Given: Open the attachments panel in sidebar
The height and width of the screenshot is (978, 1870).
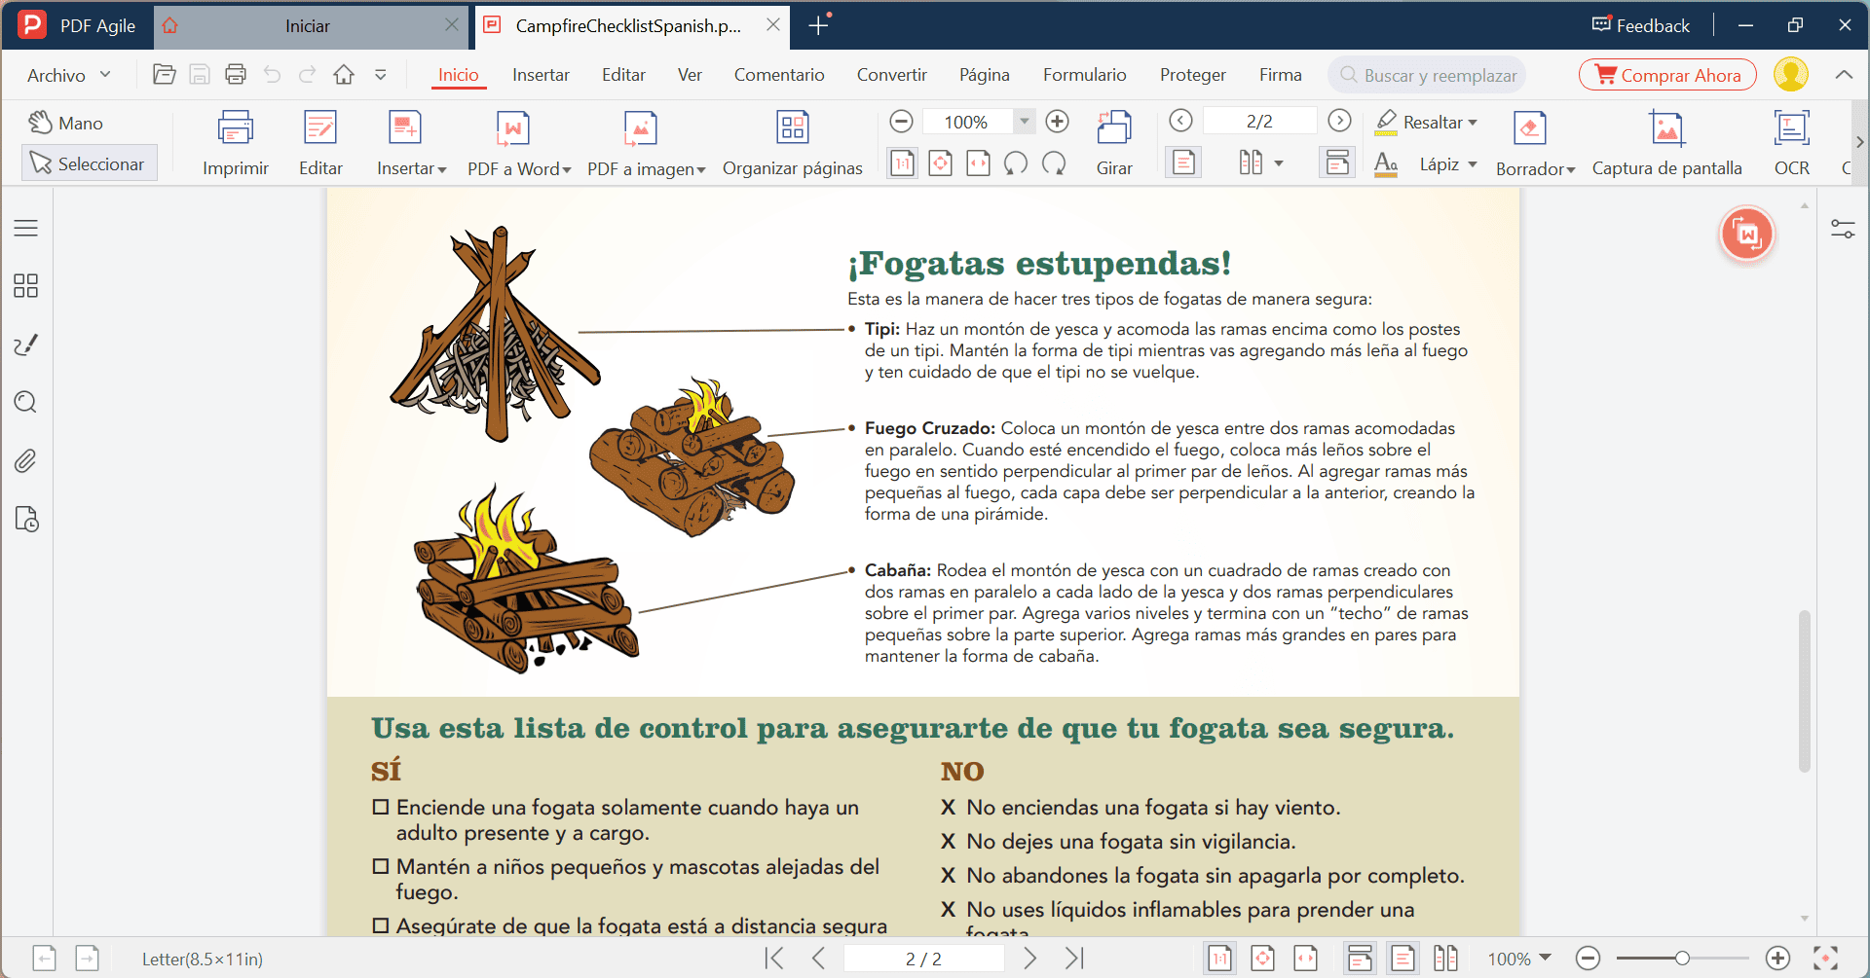Looking at the screenshot, I should coord(25,460).
